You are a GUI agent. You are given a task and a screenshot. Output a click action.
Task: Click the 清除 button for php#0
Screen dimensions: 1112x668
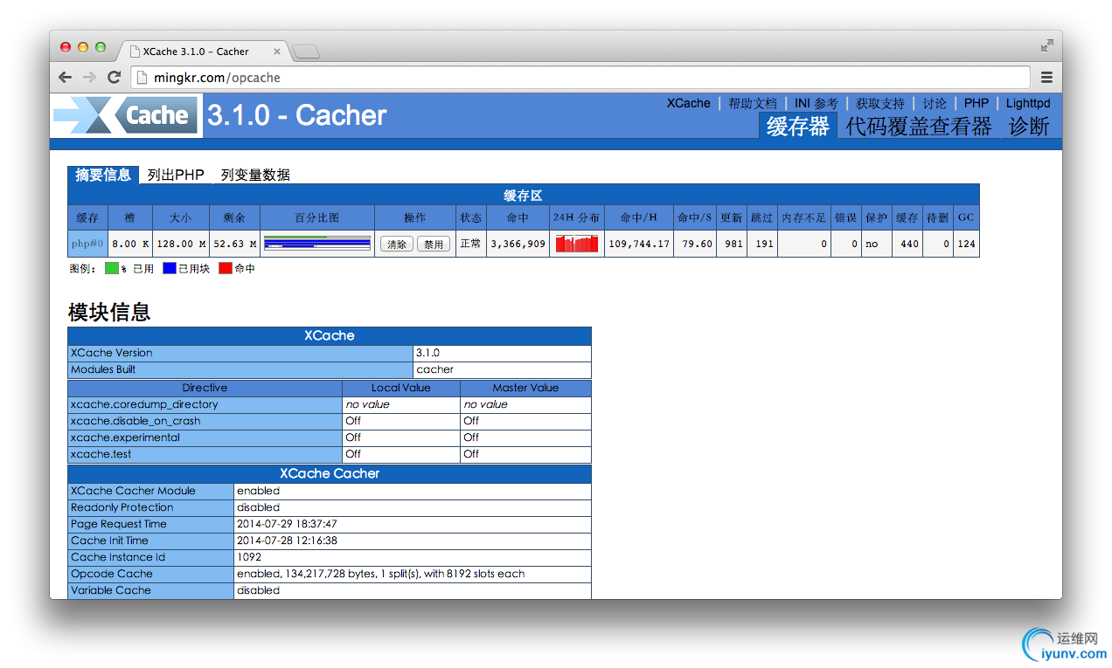(x=396, y=244)
